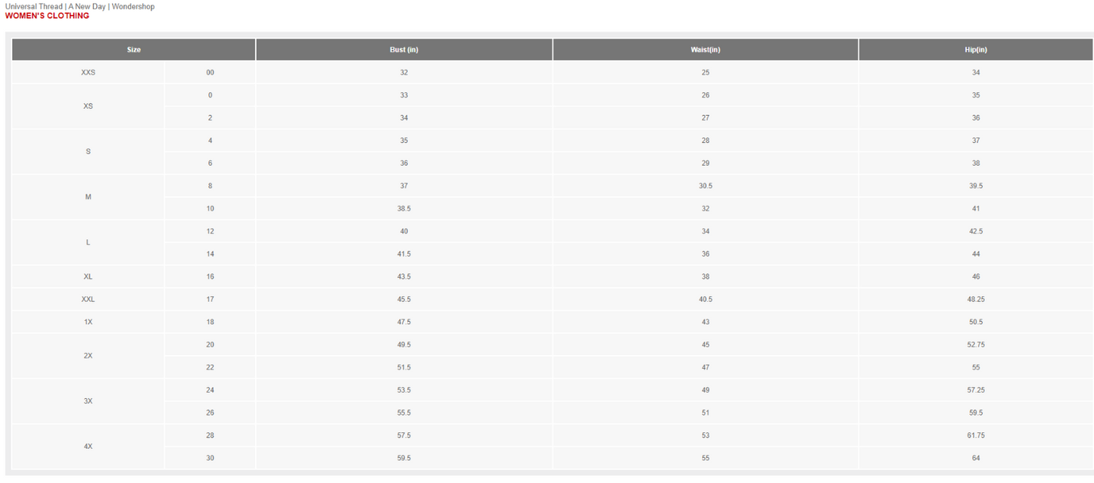1094x483 pixels.
Task: Click the Hip(in) column header
Action: tap(976, 50)
